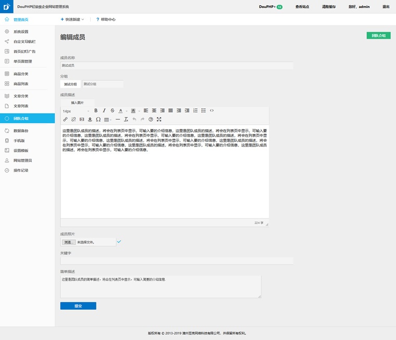Switch editor to fullscreen mode
Image resolution: width=396 pixels, height=340 pixels.
[159, 119]
